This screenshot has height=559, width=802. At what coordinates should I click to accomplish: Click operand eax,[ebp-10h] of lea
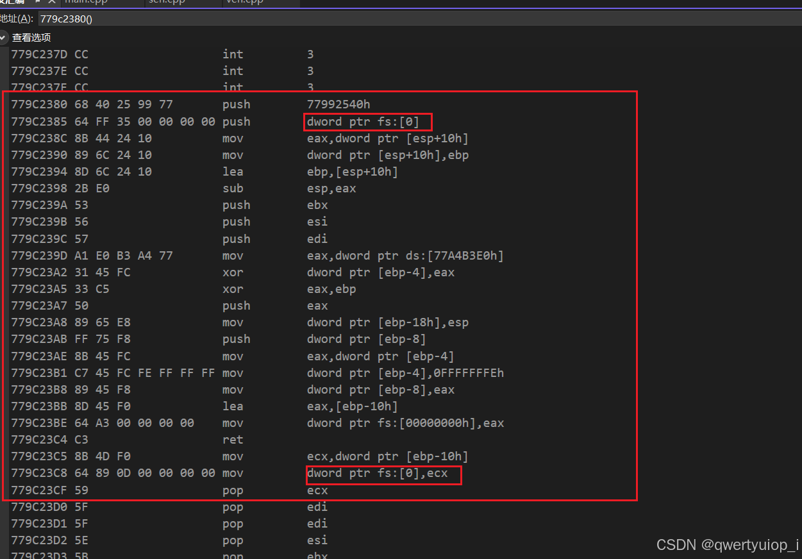(353, 406)
